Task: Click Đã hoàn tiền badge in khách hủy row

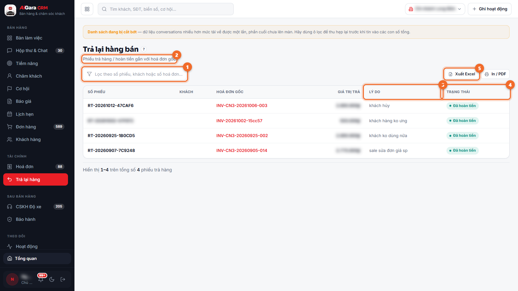Action: (462, 106)
